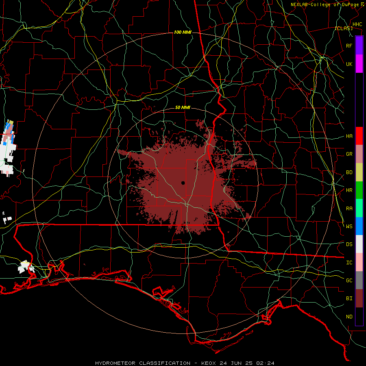The image size is (366, 366).
Task: Click the GR legend color swatch
Action: (359, 154)
